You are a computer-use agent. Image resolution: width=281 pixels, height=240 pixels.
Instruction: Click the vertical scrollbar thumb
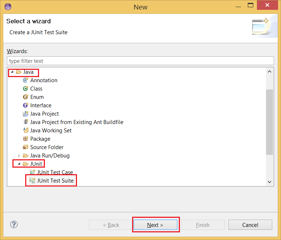[x=269, y=122]
